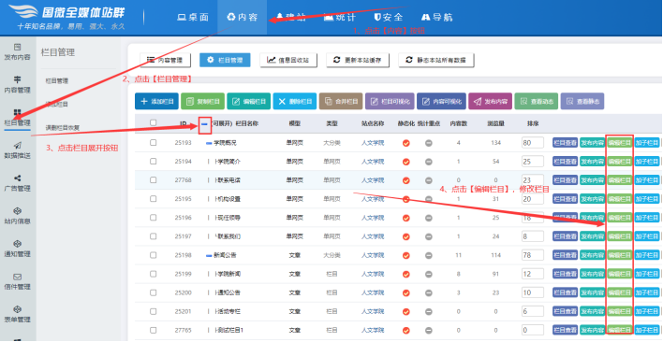Toggle the select-all checkbox in table header

coord(153,122)
